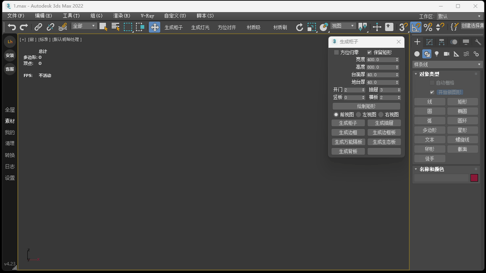The width and height of the screenshot is (486, 273).
Task: Toggle the 3D Snaps icon
Action: [x=403, y=27]
